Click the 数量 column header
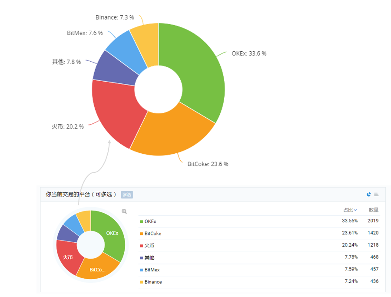Viewport: 391px width, 297px height. (x=374, y=210)
